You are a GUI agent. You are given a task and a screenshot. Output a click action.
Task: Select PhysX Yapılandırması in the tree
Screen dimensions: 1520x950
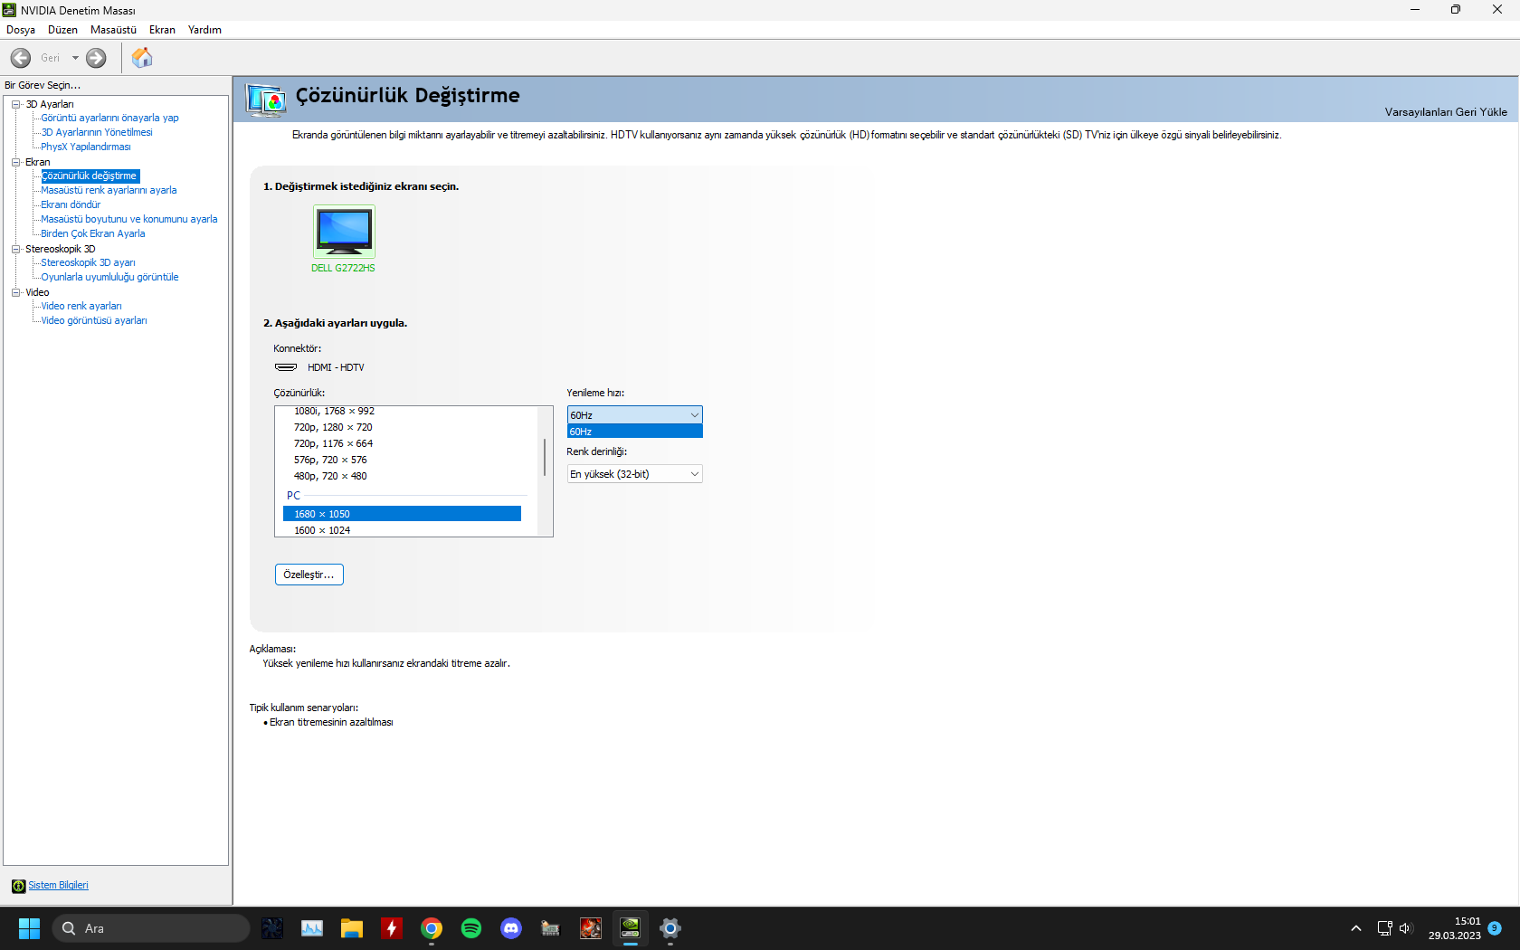pos(86,147)
